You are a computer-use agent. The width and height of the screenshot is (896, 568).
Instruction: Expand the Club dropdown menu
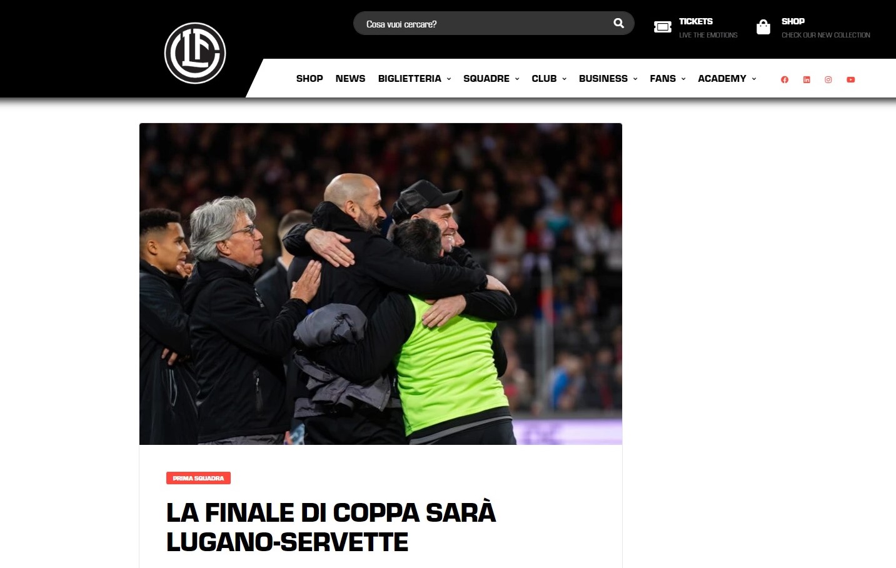[549, 79]
